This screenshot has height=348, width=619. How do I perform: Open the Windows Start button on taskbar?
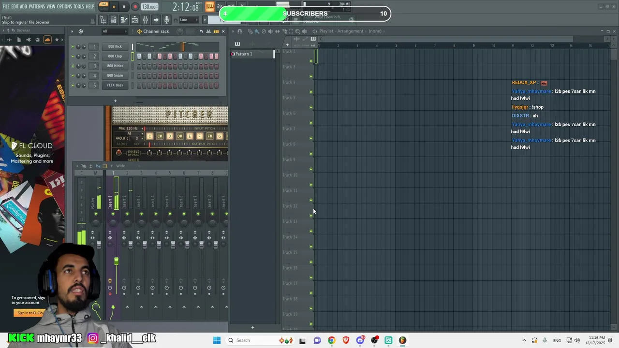(x=217, y=340)
